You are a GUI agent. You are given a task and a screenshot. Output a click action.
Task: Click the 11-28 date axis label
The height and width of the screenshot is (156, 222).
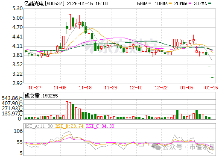point(111,88)
